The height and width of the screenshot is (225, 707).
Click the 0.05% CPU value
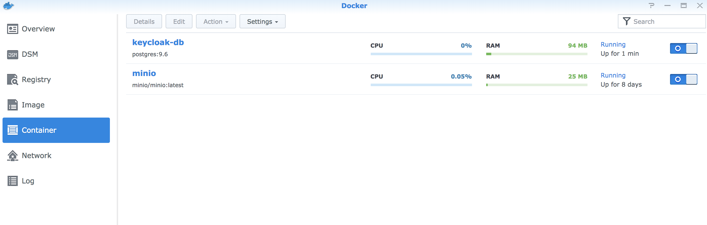(x=461, y=77)
